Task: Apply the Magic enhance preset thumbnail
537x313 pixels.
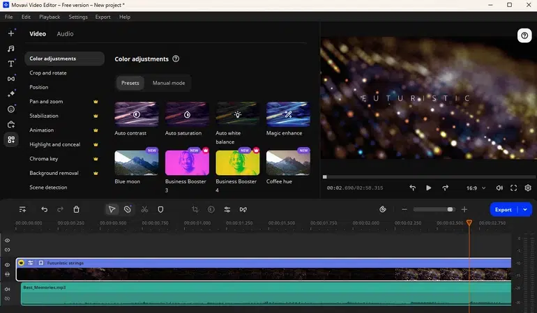Action: (x=288, y=114)
